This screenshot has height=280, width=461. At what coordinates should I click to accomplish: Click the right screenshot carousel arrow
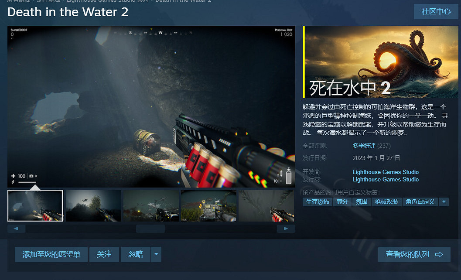pyautogui.click(x=285, y=228)
